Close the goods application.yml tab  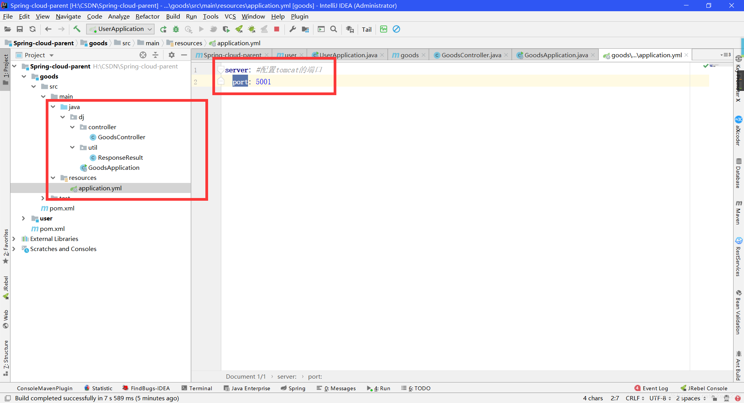tap(686, 55)
